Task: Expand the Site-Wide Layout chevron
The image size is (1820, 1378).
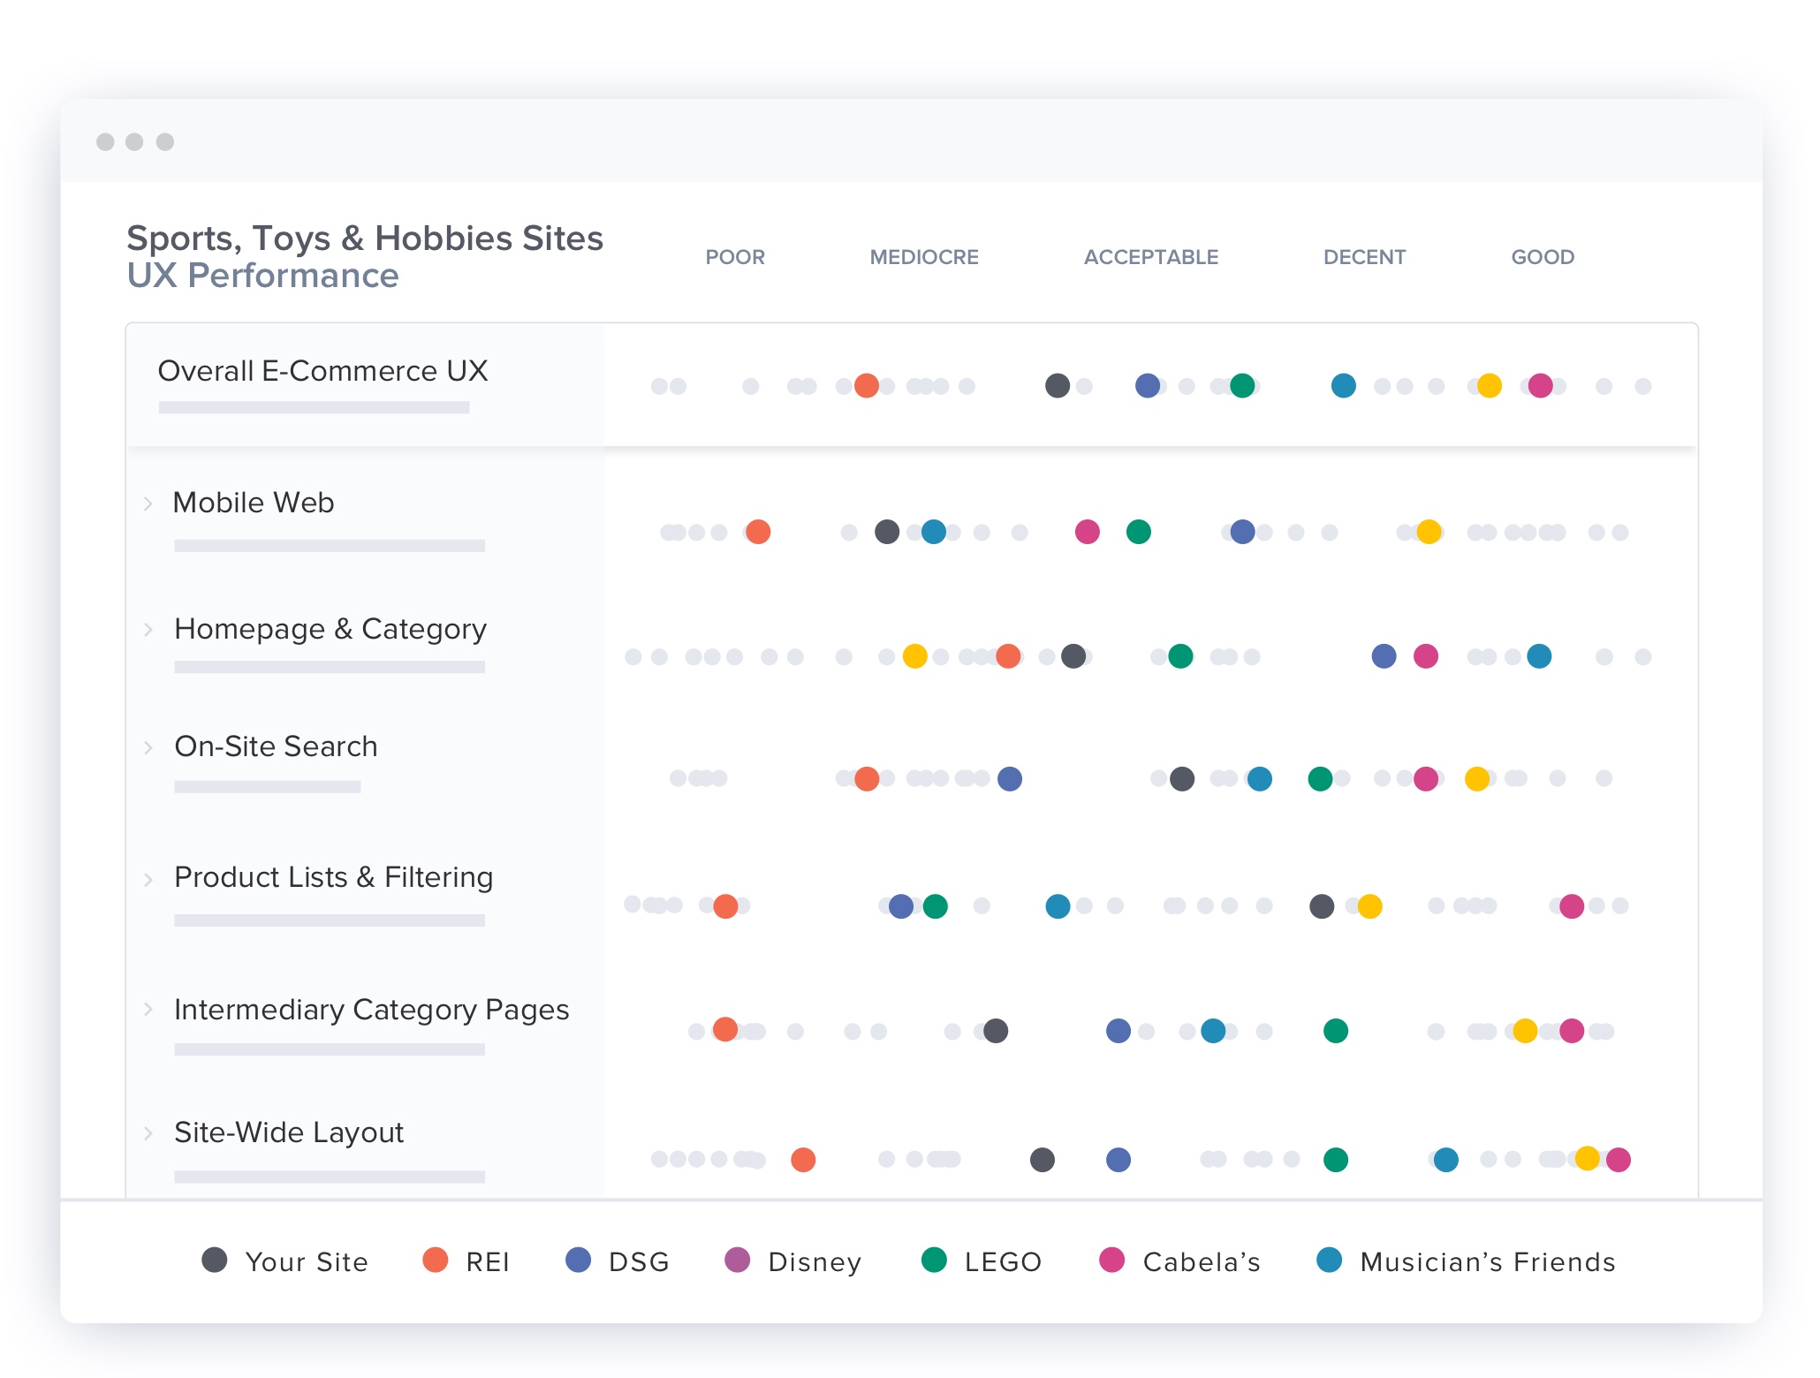Action: (148, 1132)
